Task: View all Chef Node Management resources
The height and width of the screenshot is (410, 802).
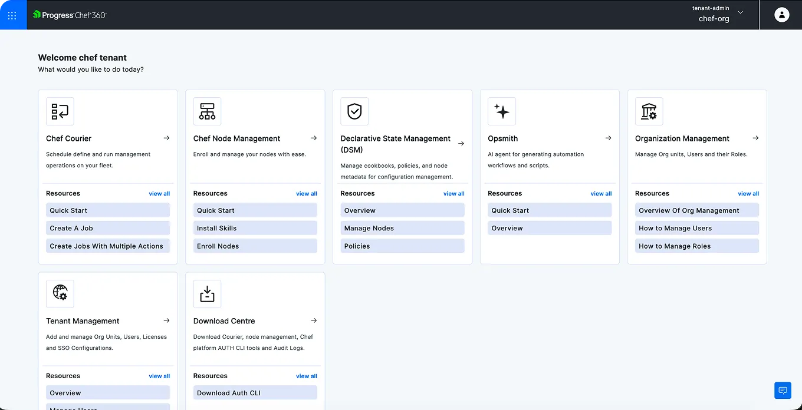Action: (307, 193)
